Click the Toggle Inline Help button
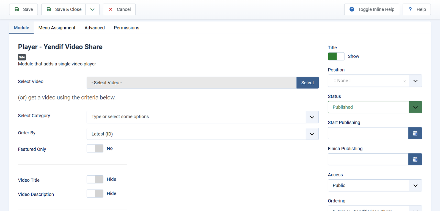The height and width of the screenshot is (211, 440). (x=372, y=9)
